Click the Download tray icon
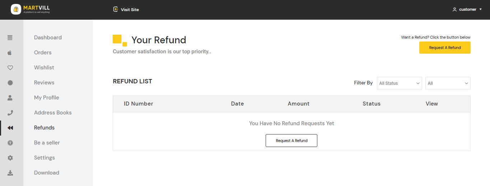This screenshot has height=186, width=490. (x=10, y=173)
